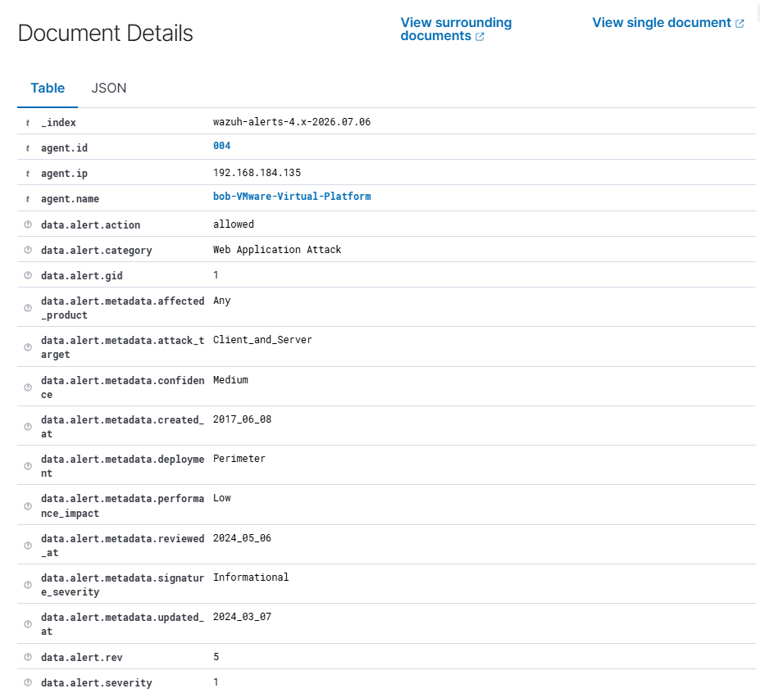Select the Table tab

click(x=48, y=88)
